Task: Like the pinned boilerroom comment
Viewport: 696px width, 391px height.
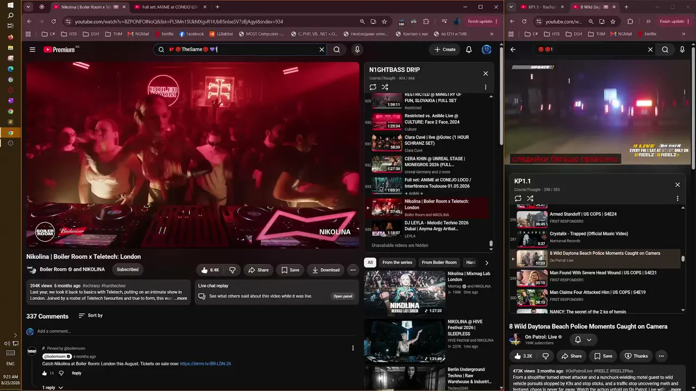Action: 45,373
